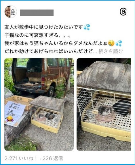This screenshot has height=165, width=135.
Task: Click the crying face emoji
Action: click(111, 43)
